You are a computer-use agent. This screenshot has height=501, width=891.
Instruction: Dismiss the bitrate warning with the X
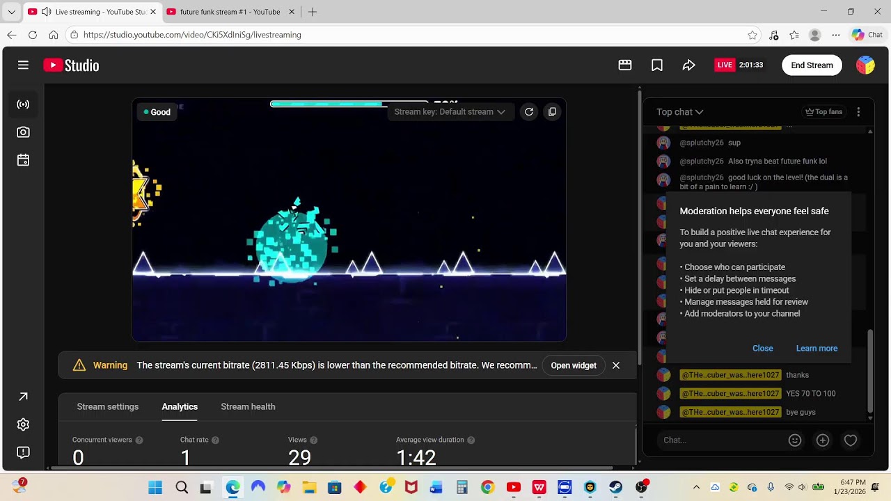click(616, 365)
